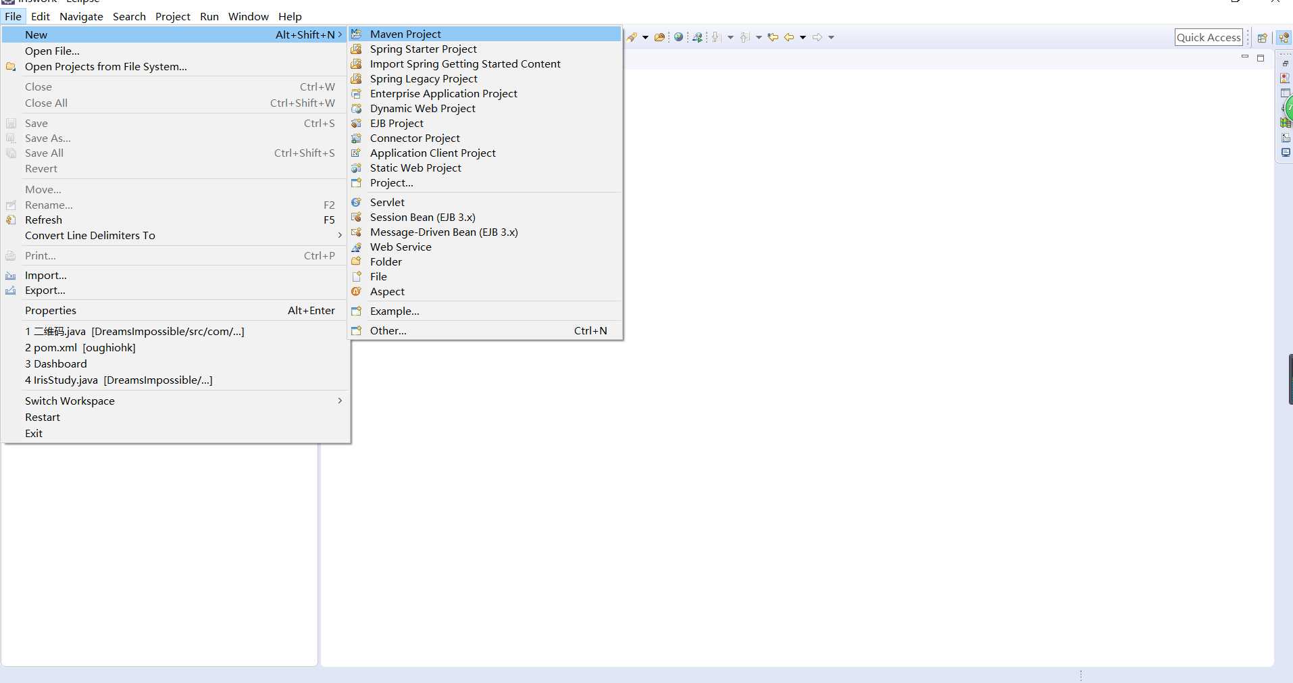This screenshot has height=683, width=1293.
Task: Click the Next Annotation down-arrow toolbar icon
Action: [716, 37]
